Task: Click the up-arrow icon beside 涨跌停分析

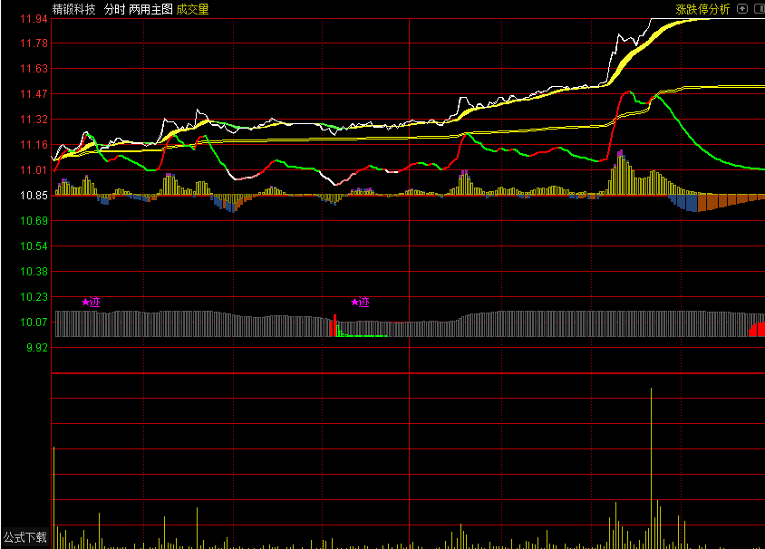Action: click(742, 9)
